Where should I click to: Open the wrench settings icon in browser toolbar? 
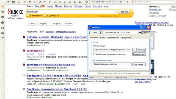19,2
